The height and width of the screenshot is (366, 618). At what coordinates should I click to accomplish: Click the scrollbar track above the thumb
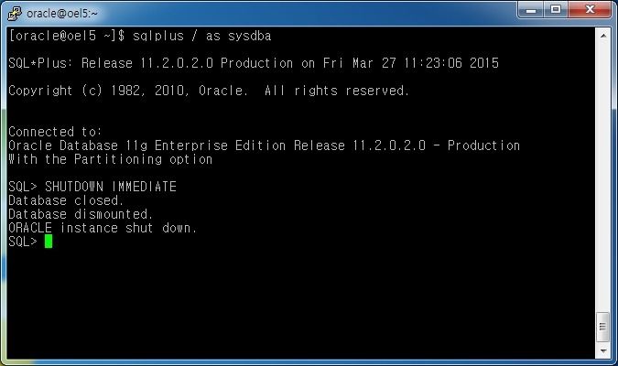(x=603, y=178)
